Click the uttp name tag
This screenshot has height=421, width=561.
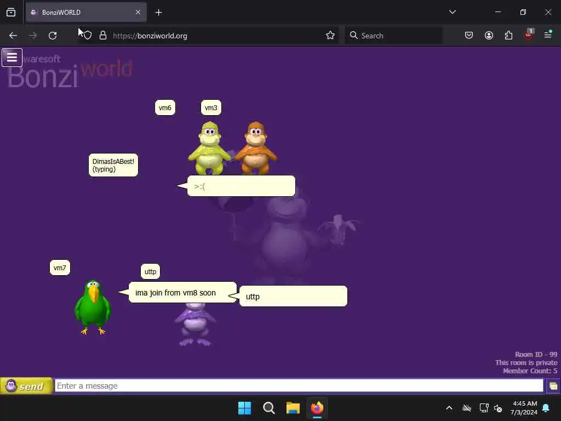[x=150, y=272]
